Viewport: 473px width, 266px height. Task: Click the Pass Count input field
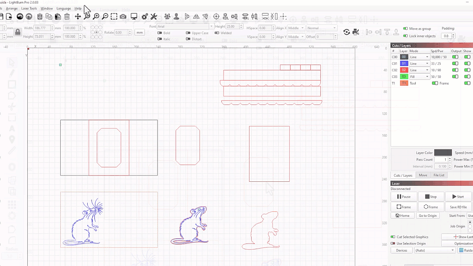click(440, 160)
